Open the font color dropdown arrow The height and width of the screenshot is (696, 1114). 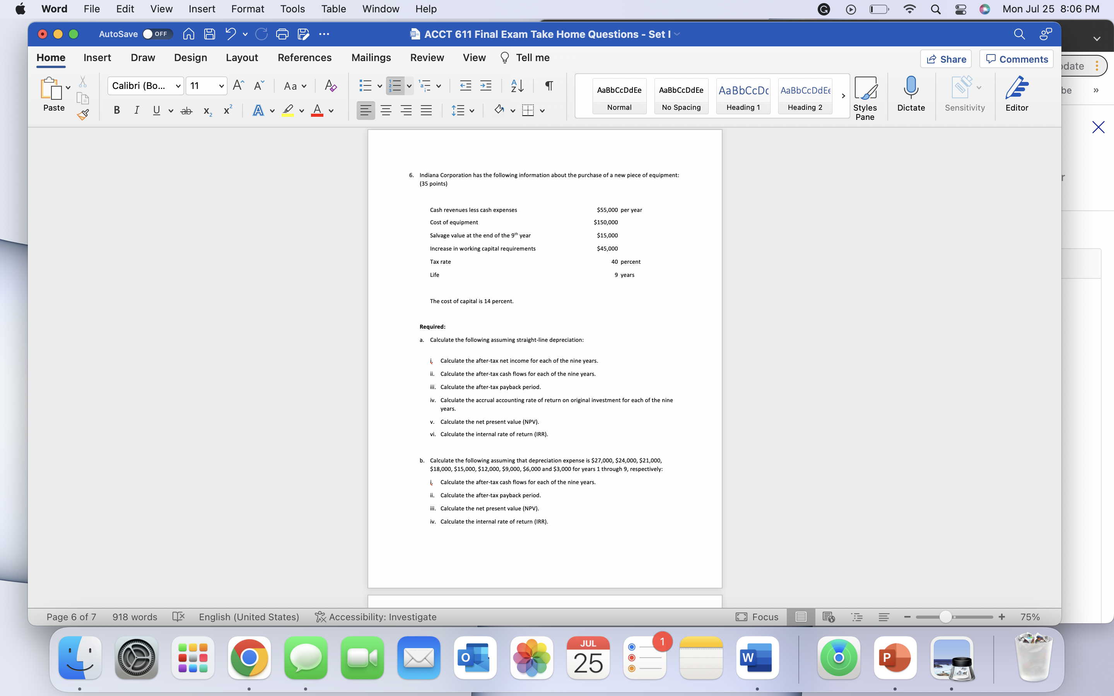[331, 111]
